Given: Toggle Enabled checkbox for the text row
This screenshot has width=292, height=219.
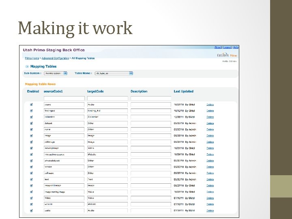Looking at the screenshot, I should point(31,179).
